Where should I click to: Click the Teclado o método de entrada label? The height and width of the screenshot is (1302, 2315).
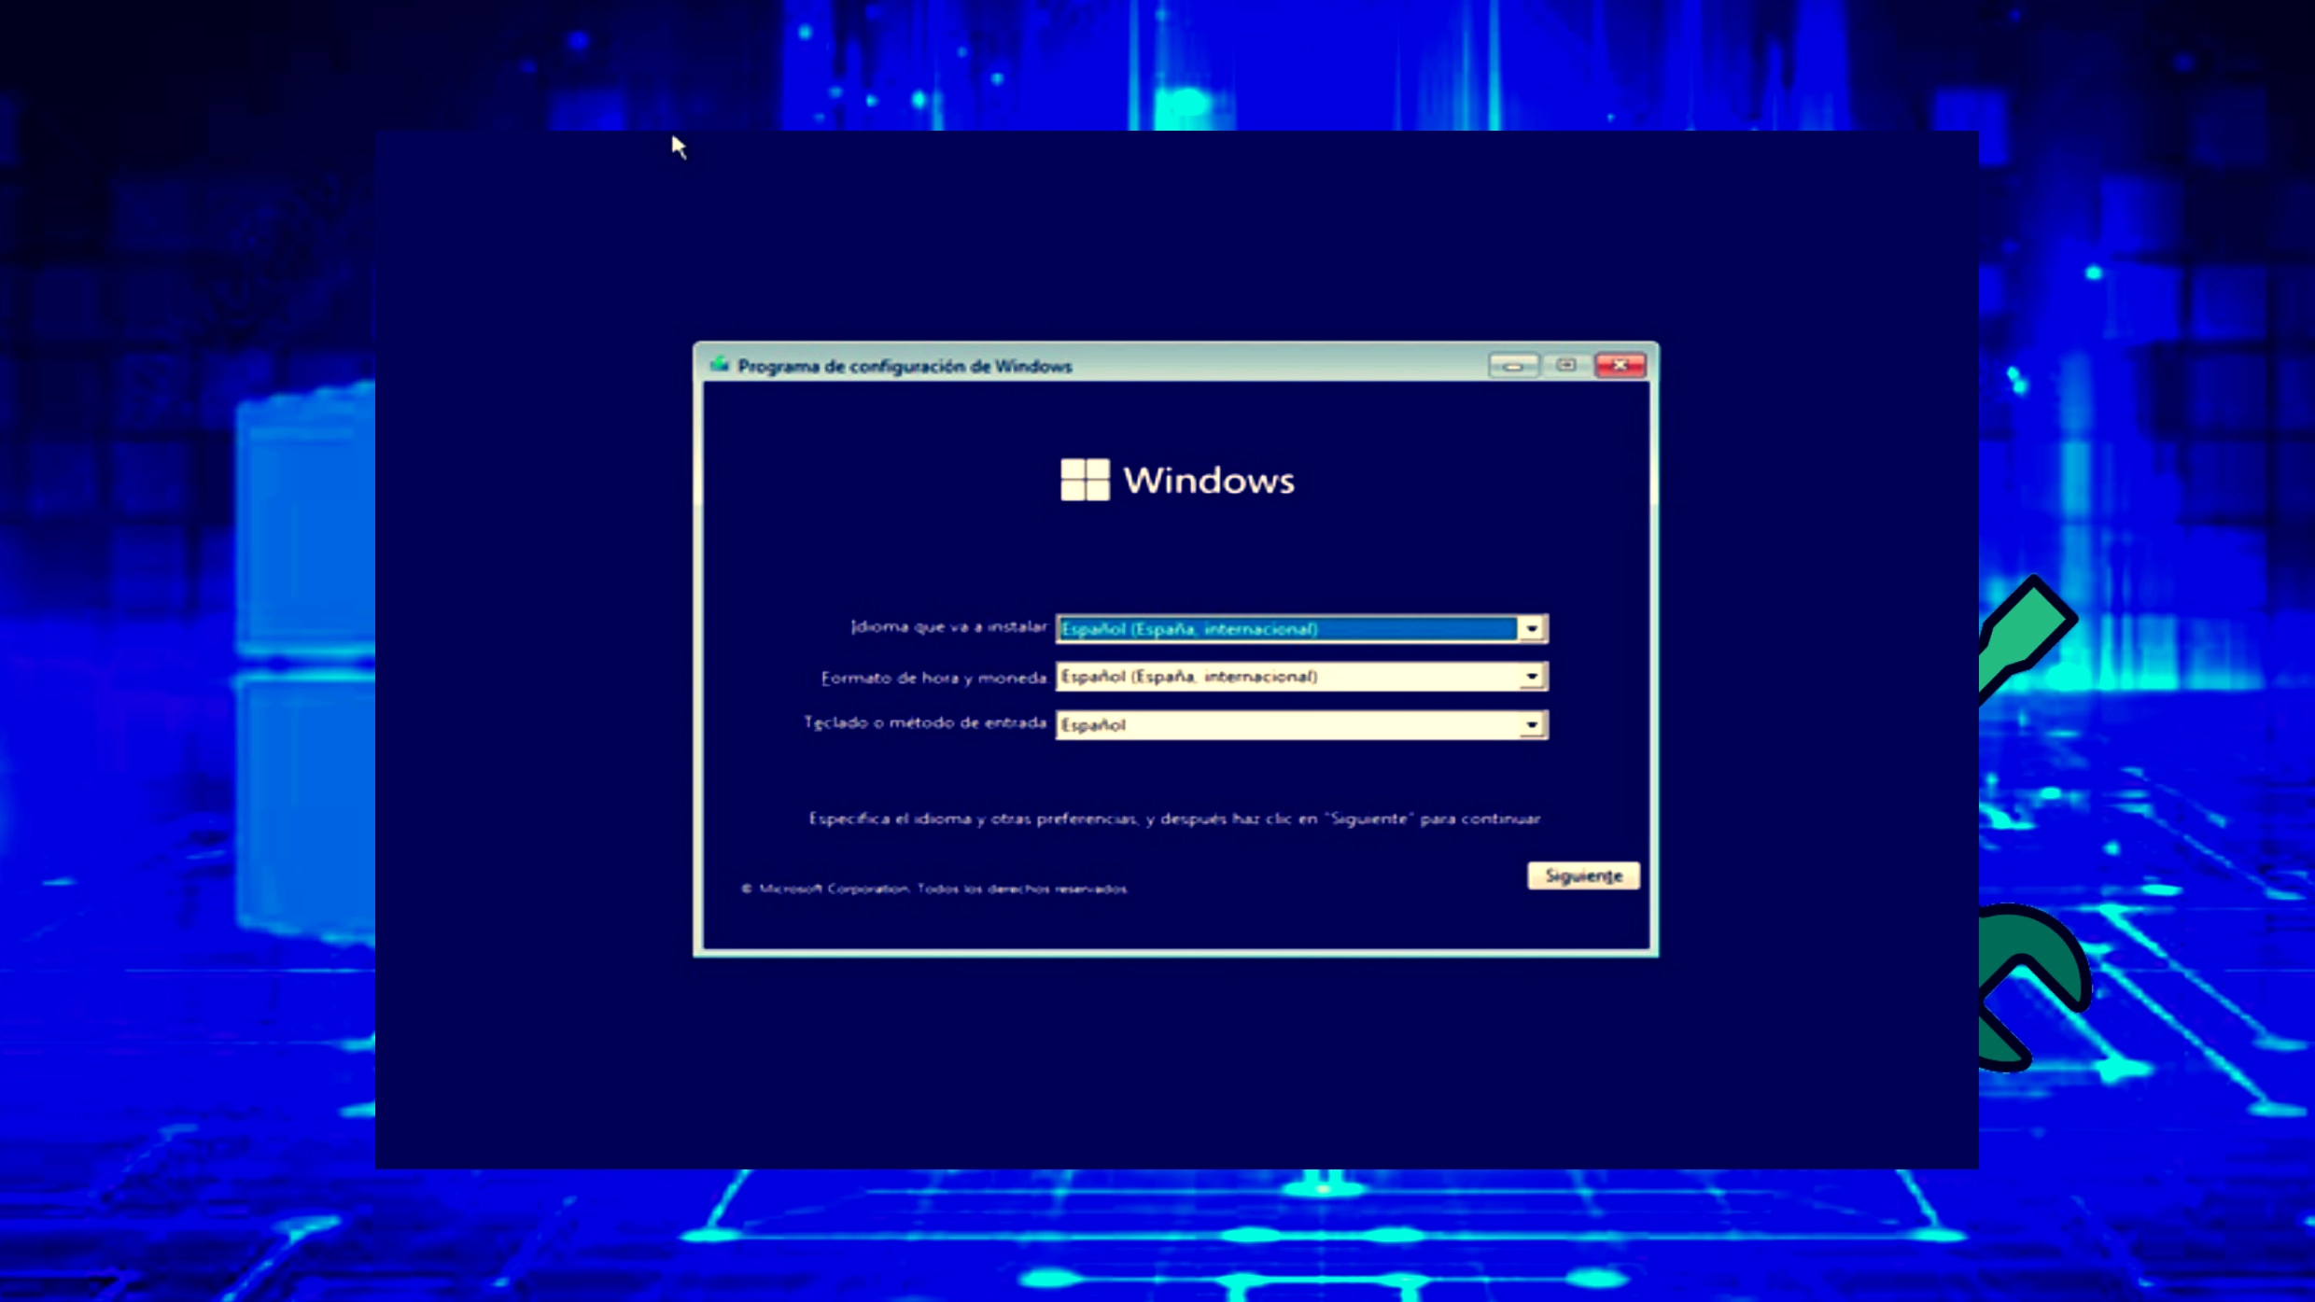pos(925,722)
